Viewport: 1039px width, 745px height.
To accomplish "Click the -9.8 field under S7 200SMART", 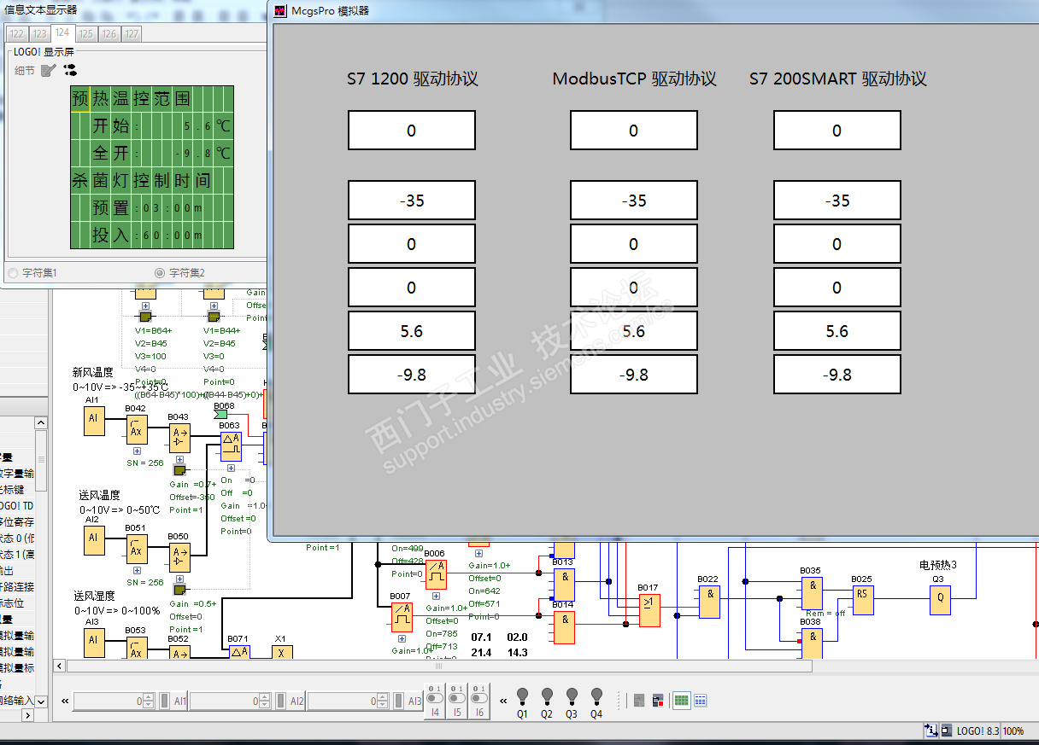I will 837,375.
